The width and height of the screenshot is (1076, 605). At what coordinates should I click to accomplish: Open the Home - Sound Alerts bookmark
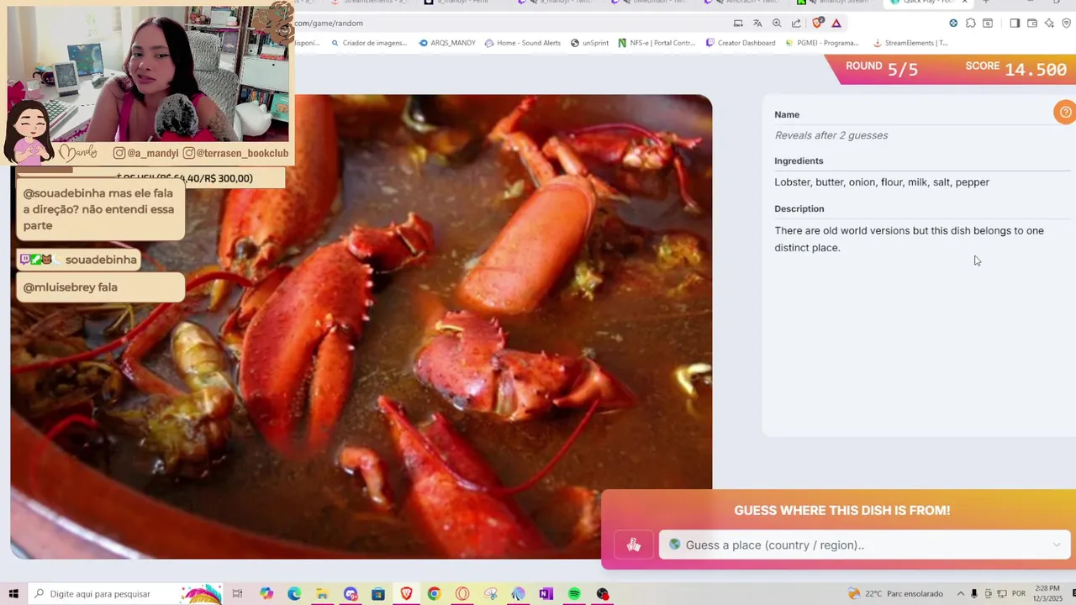[x=523, y=43]
